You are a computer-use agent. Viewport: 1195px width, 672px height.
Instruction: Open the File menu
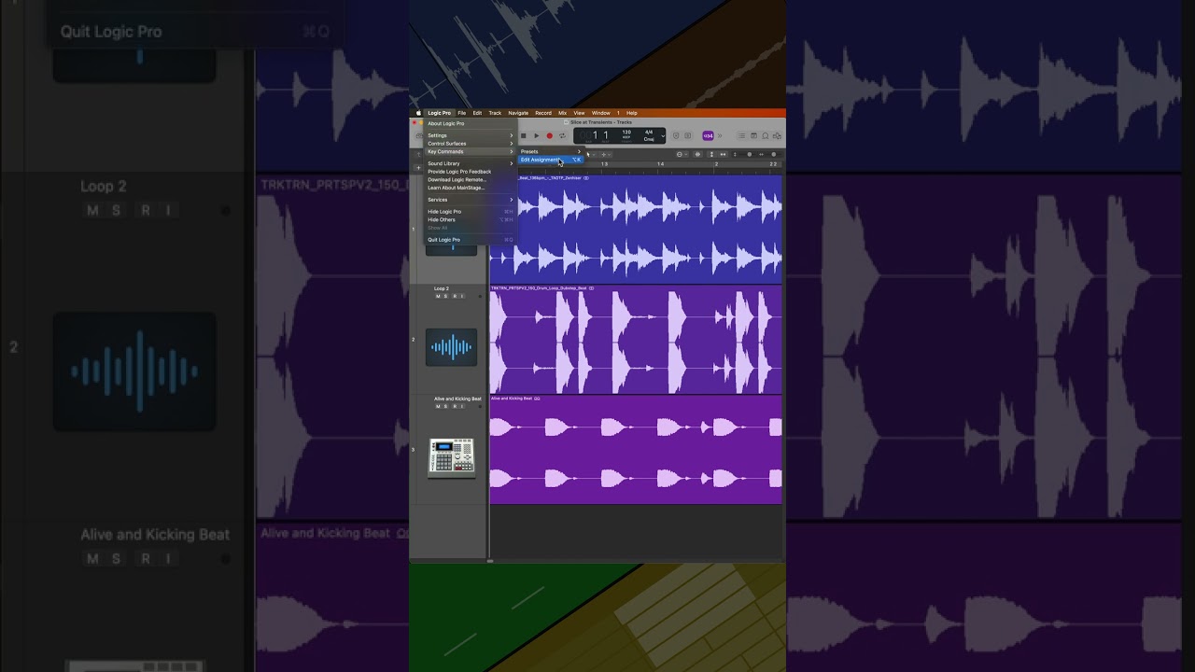pos(461,113)
